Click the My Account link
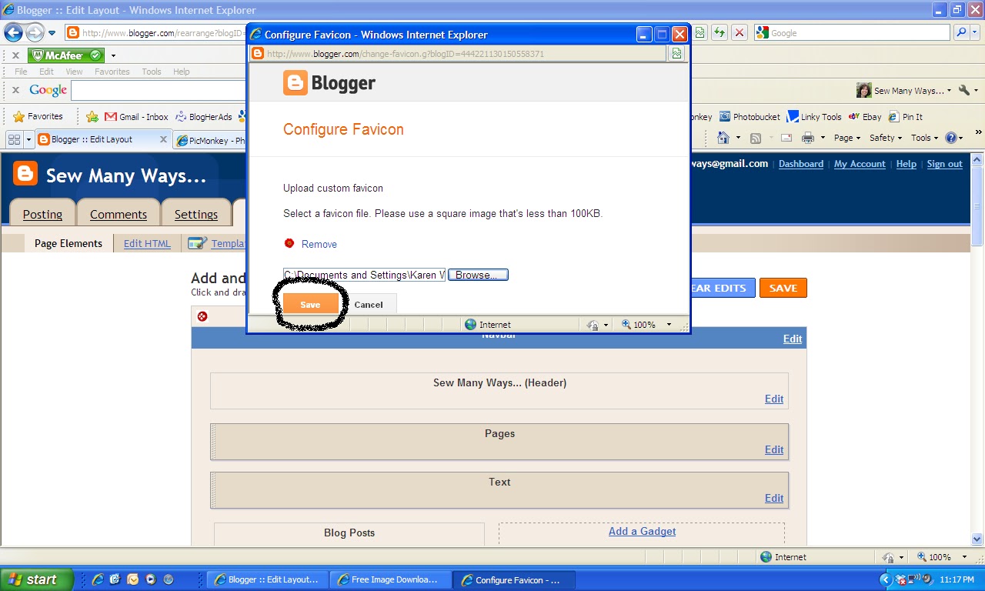Viewport: 985px width, 591px height. 860,164
